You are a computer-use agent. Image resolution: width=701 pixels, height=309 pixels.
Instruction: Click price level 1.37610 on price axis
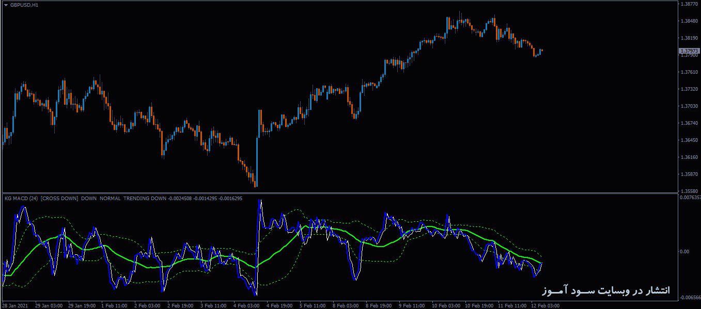pyautogui.click(x=690, y=72)
